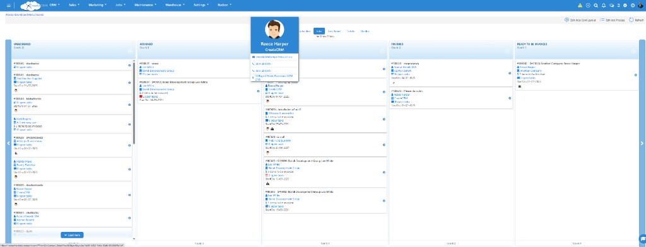Open the Settings dropdown menu
The image size is (646, 247).
pos(201,5)
